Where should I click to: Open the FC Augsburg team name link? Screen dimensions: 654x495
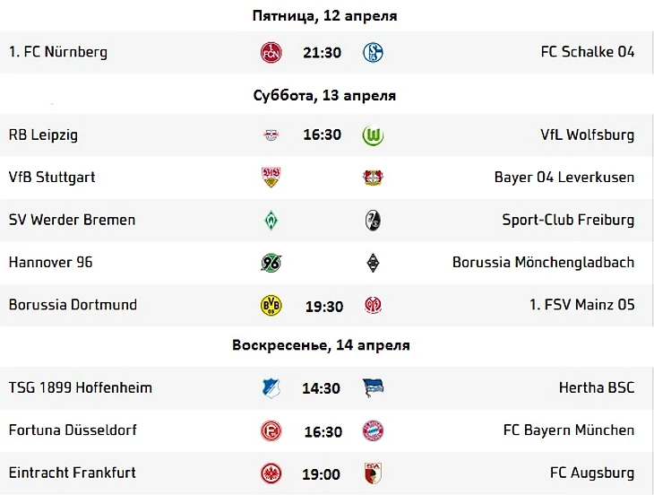coord(592,473)
